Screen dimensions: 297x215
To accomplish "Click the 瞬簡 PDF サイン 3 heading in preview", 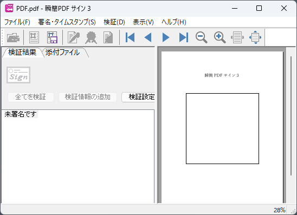I will tap(222, 75).
